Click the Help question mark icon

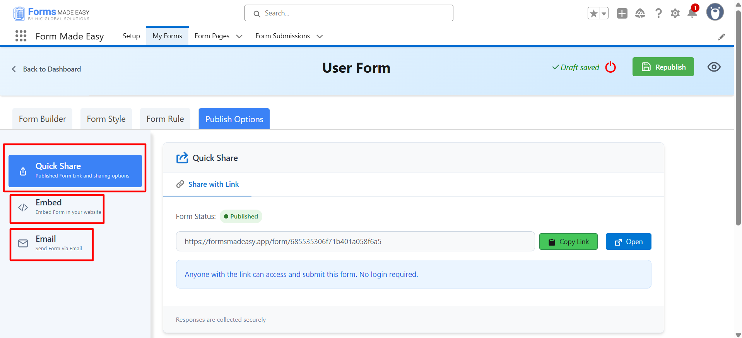point(658,14)
